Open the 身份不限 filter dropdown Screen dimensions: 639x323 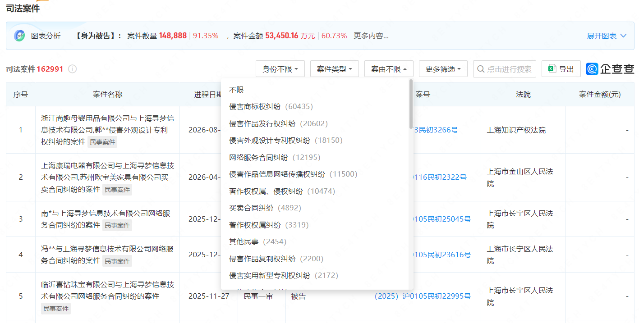pos(280,69)
